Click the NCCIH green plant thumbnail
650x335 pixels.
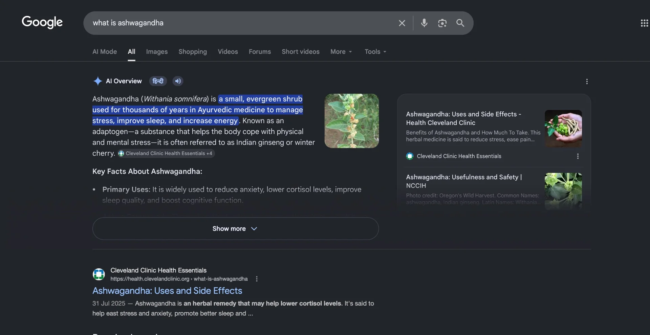point(563,191)
